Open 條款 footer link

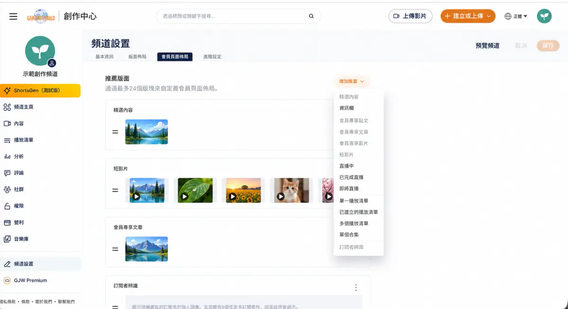(26, 301)
